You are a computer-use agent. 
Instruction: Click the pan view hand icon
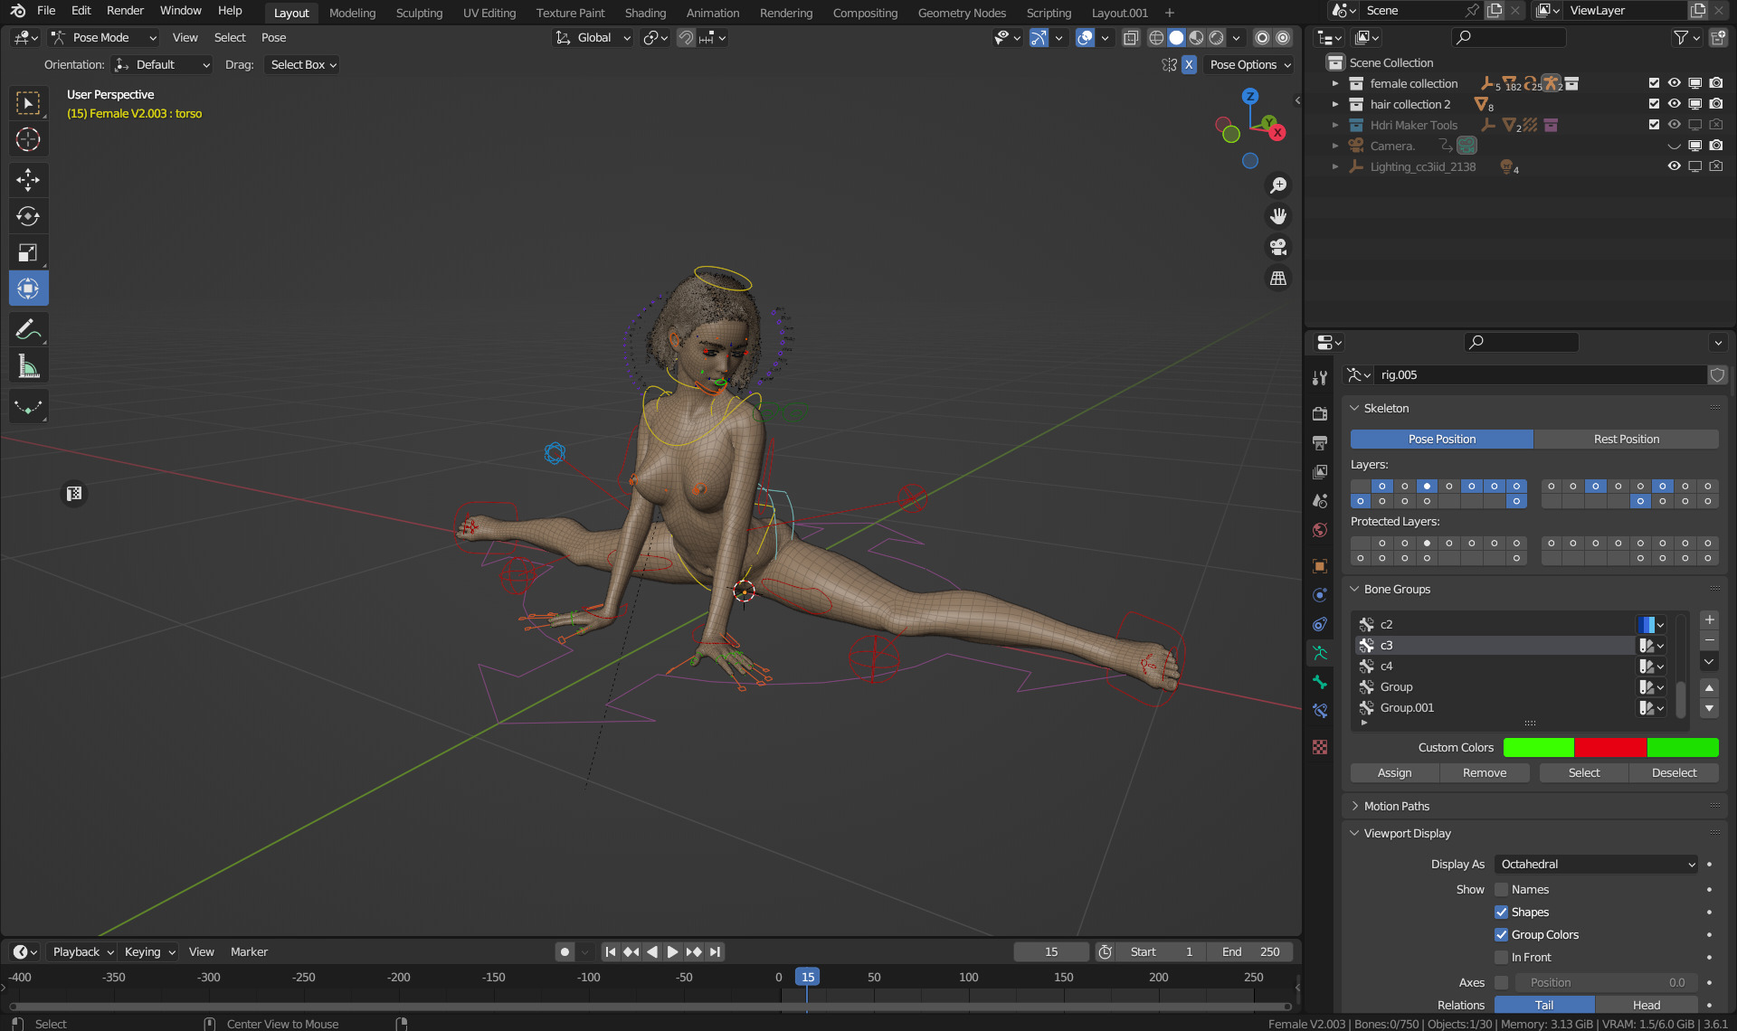1277,216
